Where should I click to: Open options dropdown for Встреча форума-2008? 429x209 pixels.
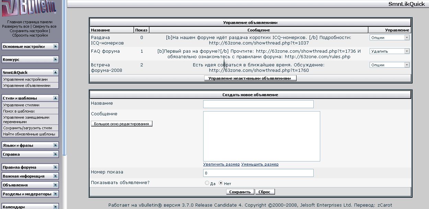point(390,65)
